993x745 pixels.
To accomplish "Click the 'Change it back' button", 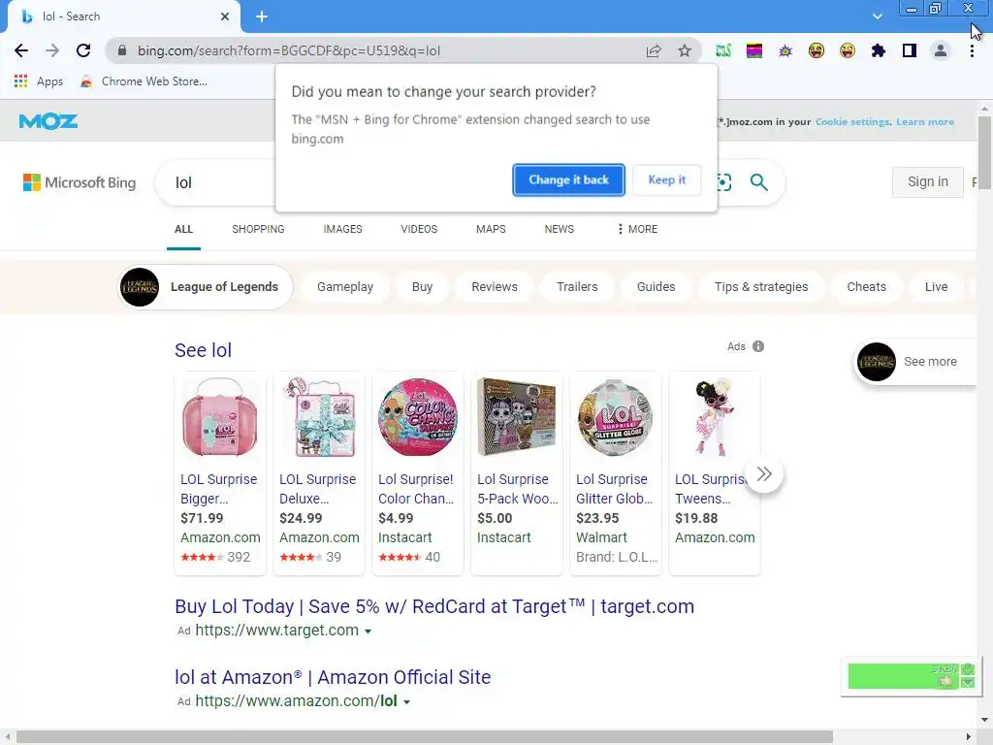I will tap(568, 179).
